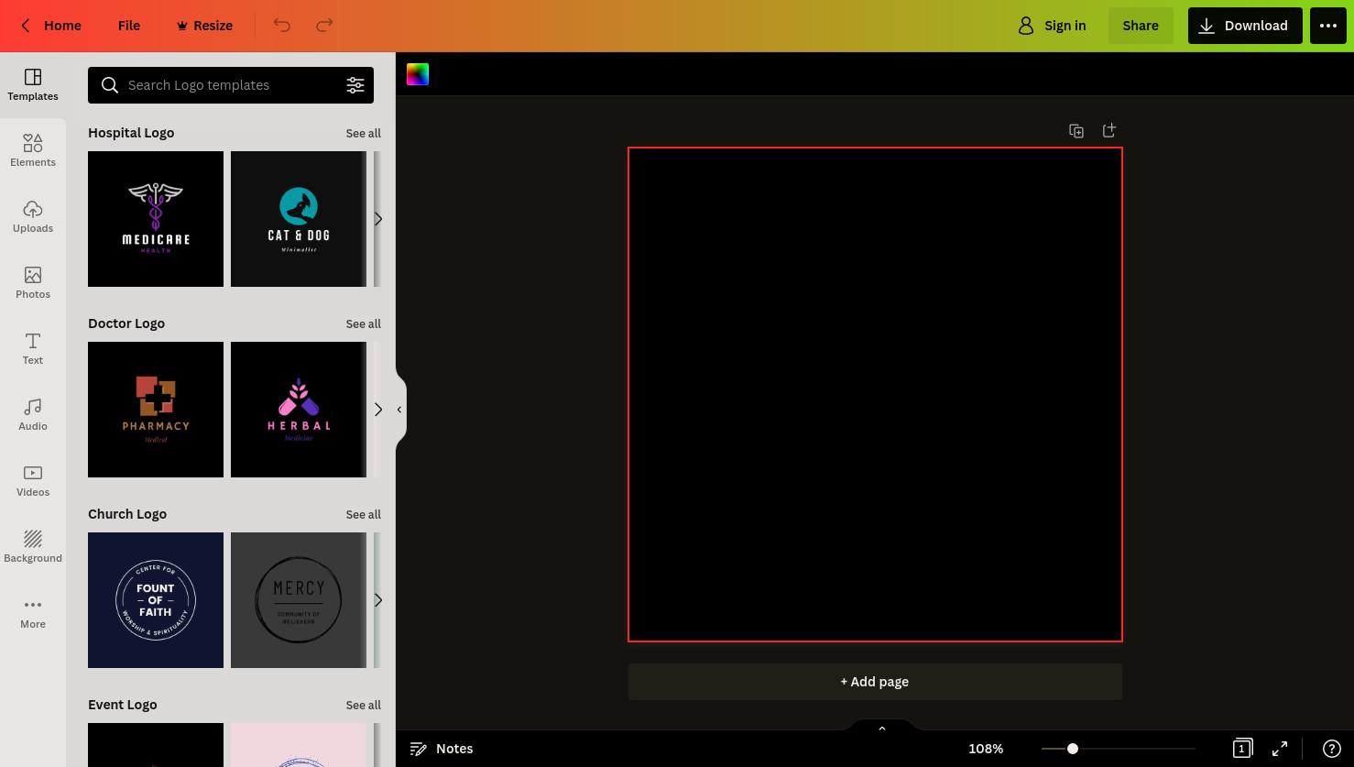Open More options in sidebar
1354x767 pixels.
(x=33, y=613)
